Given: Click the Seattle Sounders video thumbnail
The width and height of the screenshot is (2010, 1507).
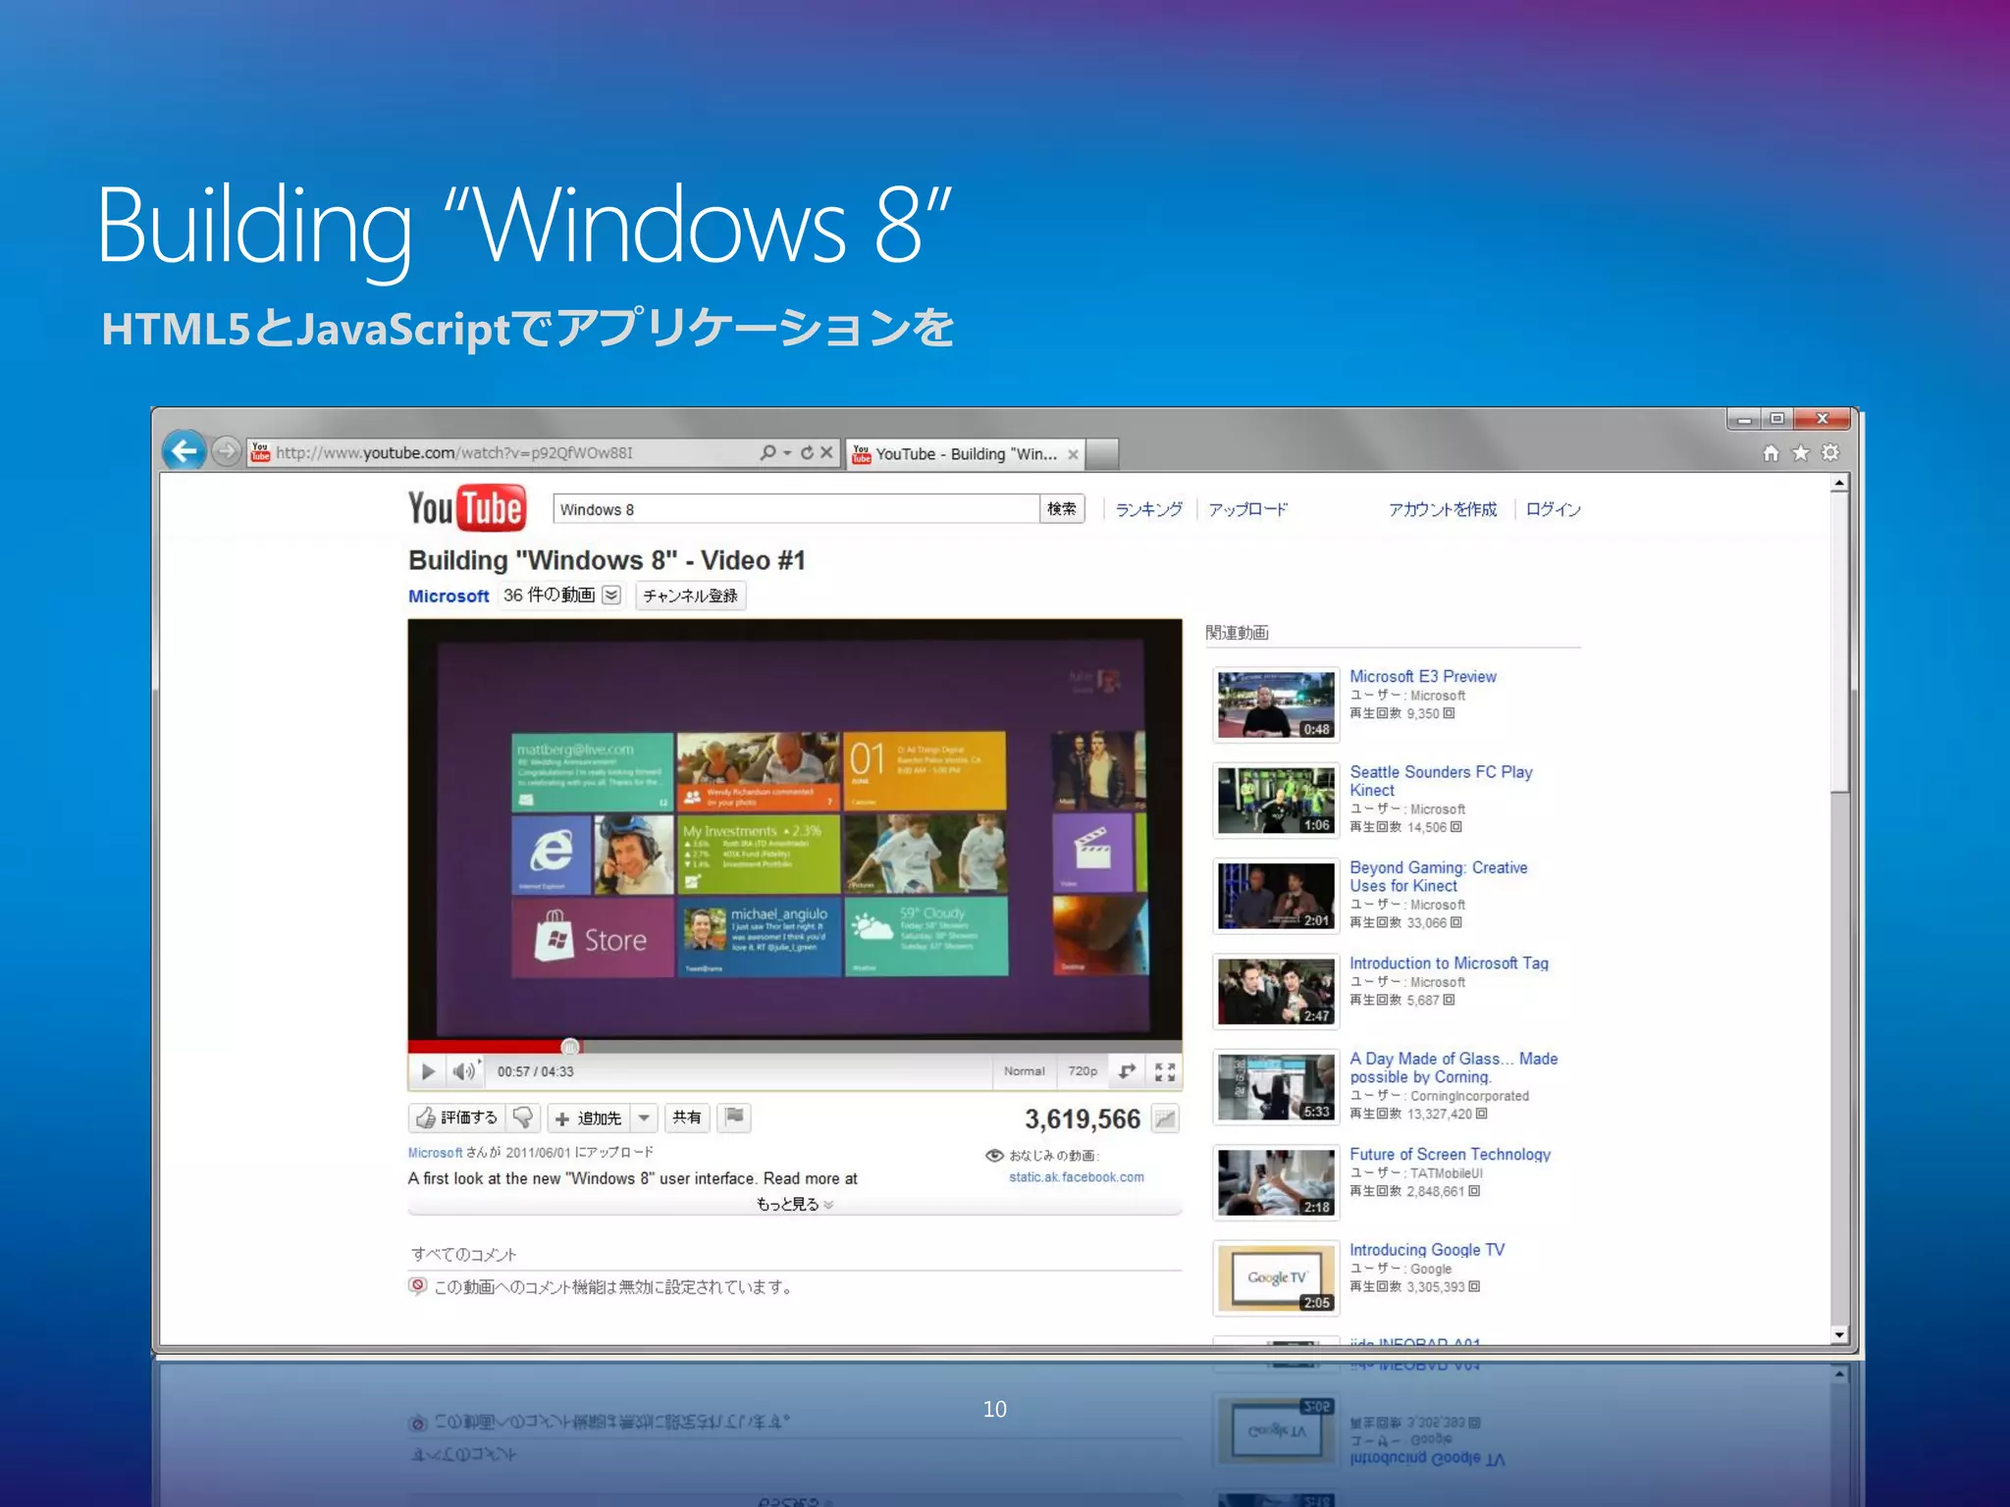Looking at the screenshot, I should click(x=1276, y=801).
